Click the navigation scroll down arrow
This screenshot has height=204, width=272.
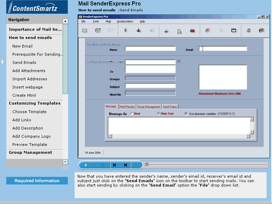click(x=65, y=162)
